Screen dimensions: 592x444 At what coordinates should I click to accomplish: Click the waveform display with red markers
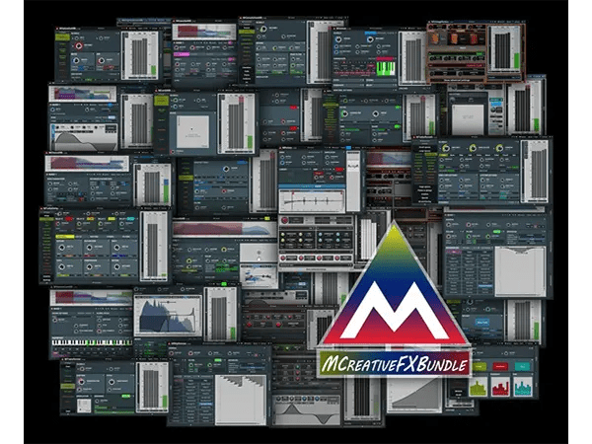pos(312,200)
